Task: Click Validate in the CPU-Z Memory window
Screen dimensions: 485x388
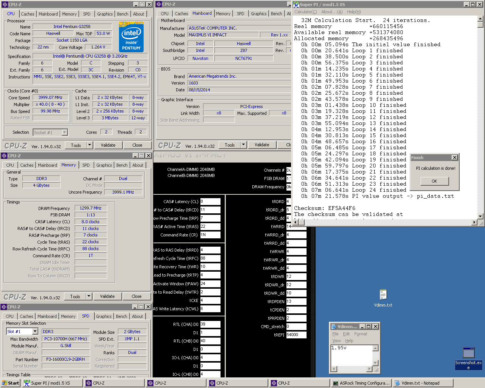Action: tap(107, 296)
